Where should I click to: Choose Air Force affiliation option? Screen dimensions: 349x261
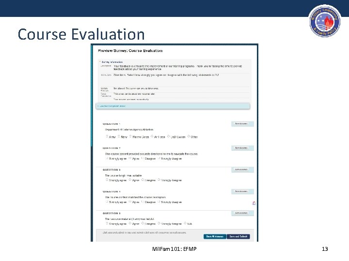tap(152, 136)
